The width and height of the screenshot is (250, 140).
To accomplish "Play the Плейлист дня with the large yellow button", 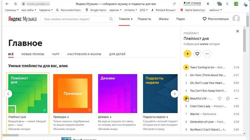I will click(187, 54).
